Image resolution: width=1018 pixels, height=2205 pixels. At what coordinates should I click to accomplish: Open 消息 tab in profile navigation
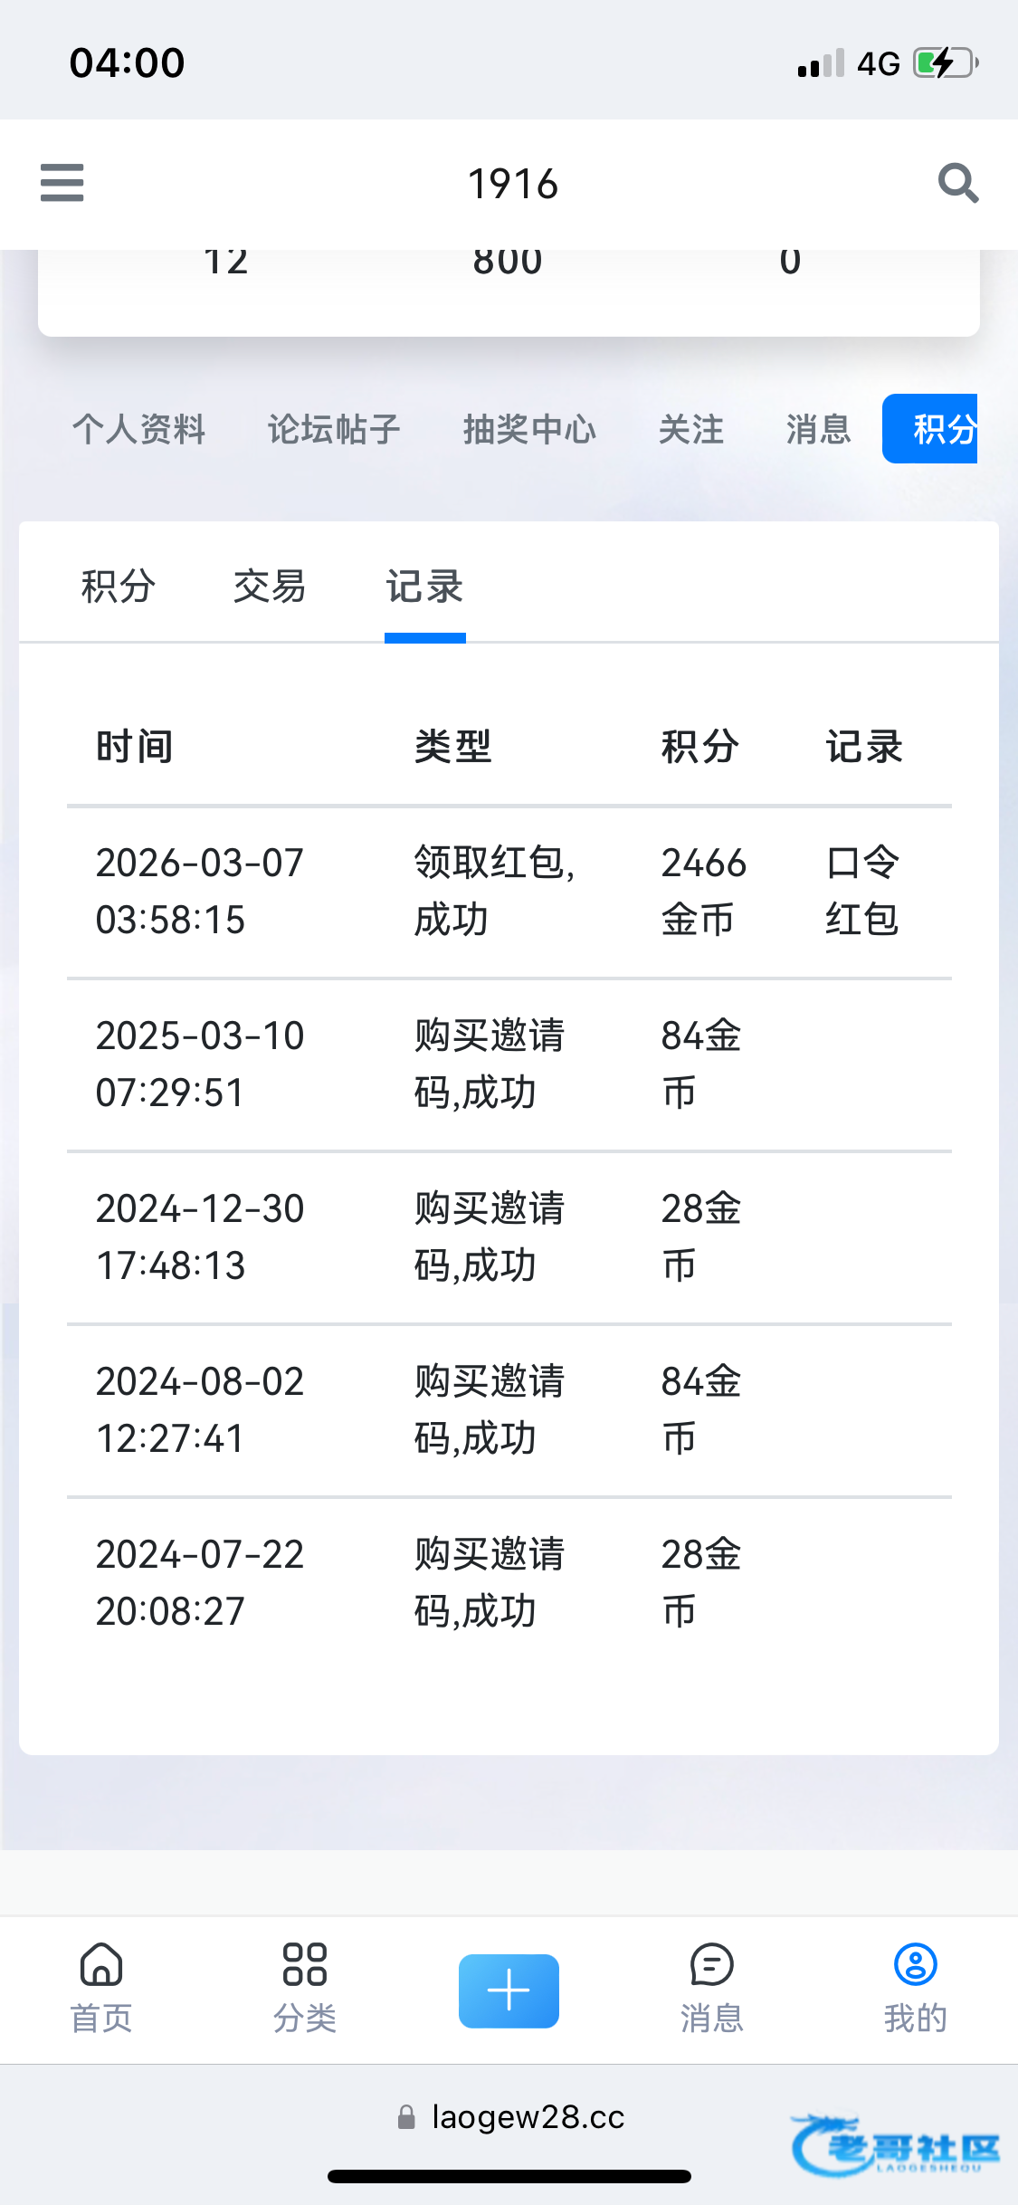point(818,429)
